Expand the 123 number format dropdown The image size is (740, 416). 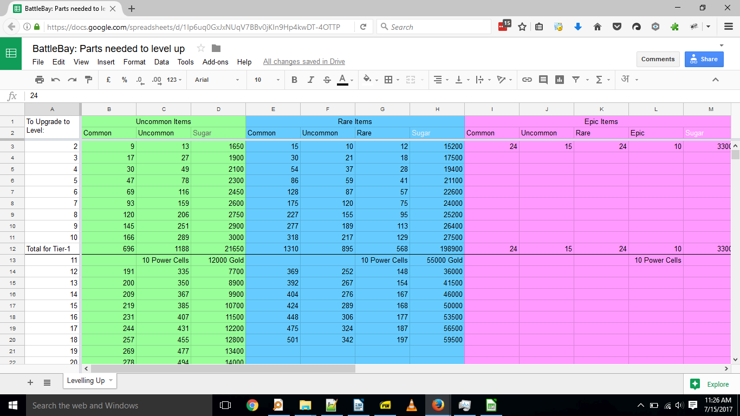174,80
